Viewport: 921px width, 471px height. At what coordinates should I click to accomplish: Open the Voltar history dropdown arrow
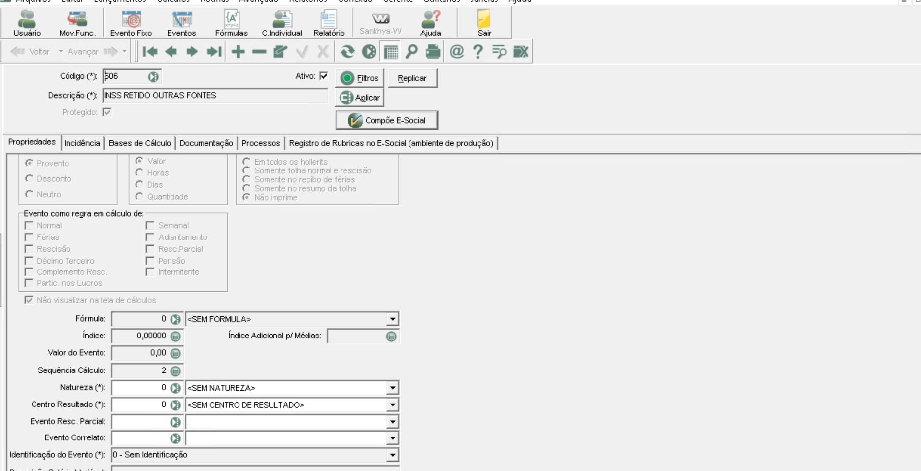click(x=61, y=51)
